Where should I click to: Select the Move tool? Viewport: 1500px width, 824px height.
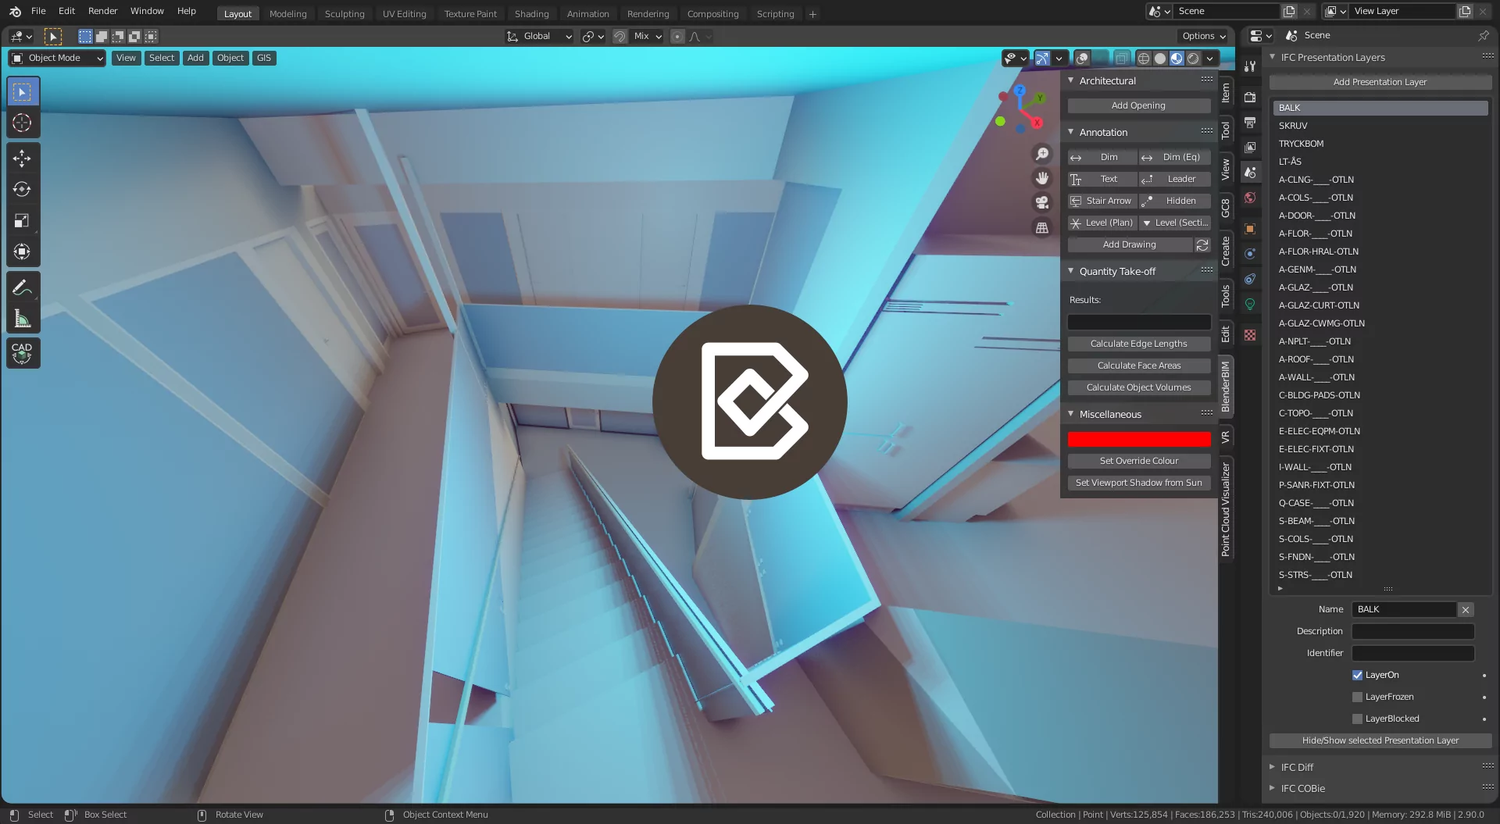click(22, 159)
